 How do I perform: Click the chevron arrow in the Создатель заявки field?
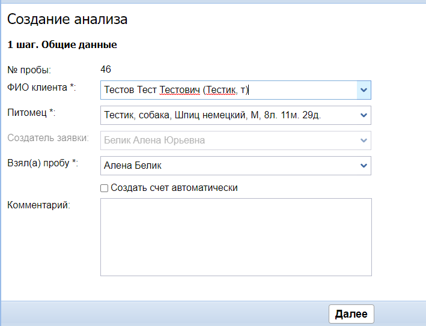363,140
